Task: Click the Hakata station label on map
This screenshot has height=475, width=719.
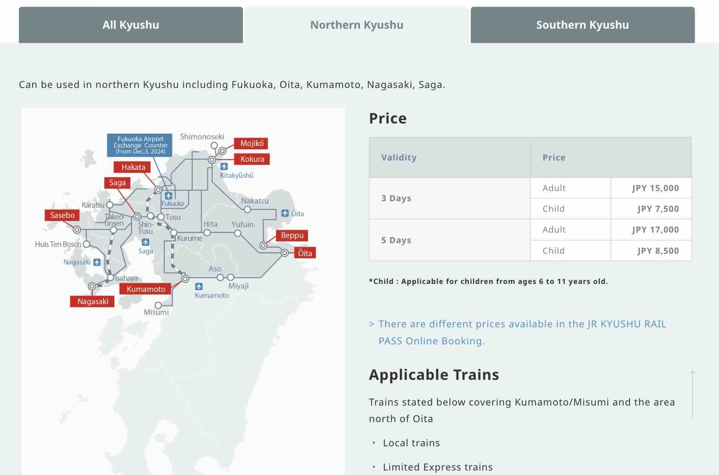Action: tap(132, 167)
